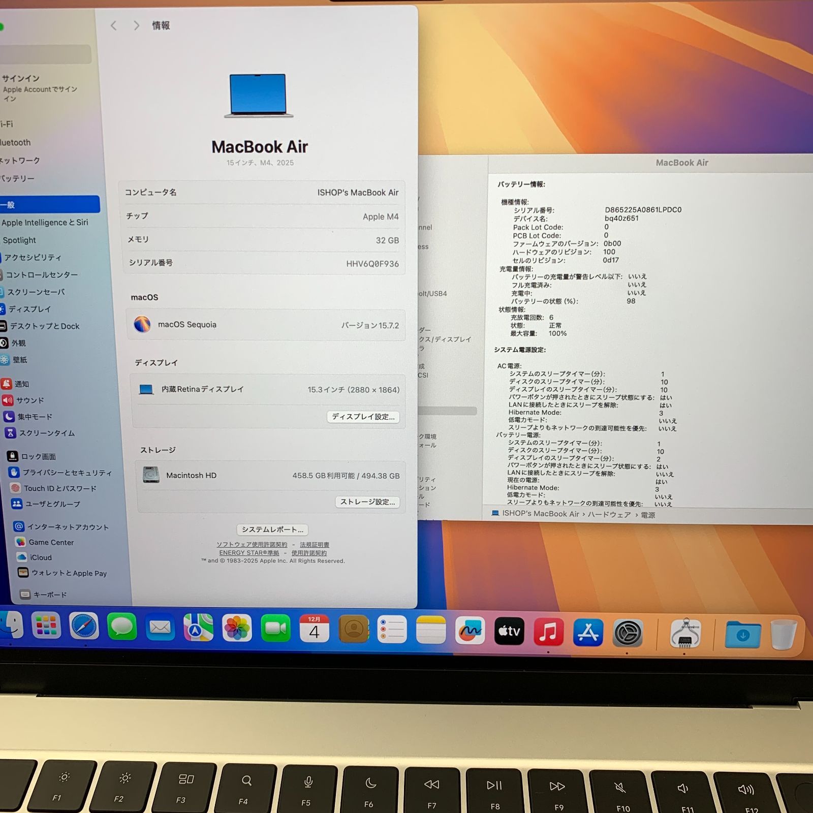Viewport: 813px width, 813px height.
Task: Open iCloud settings in the sidebar
Action: tap(40, 557)
